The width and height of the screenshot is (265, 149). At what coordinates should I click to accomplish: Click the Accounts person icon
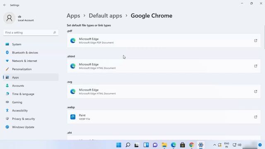tap(7, 86)
